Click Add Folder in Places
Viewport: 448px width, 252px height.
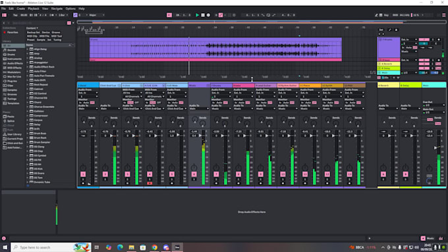point(14,147)
